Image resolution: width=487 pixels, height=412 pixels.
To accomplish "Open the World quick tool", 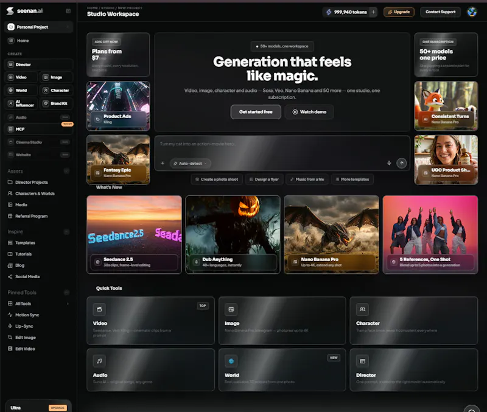I will (x=282, y=370).
